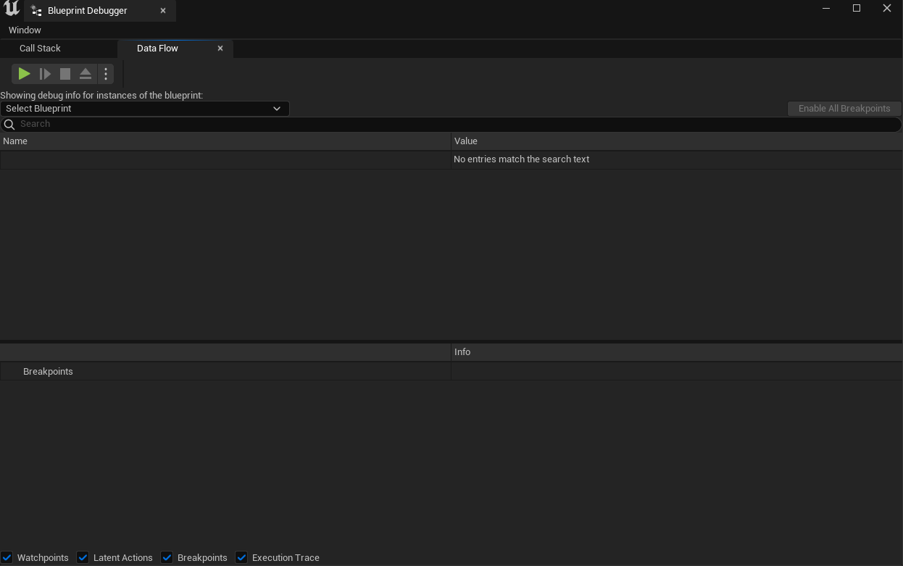Open the Select Blueprint dropdown
Image resolution: width=903 pixels, height=566 pixels.
pyautogui.click(x=145, y=108)
